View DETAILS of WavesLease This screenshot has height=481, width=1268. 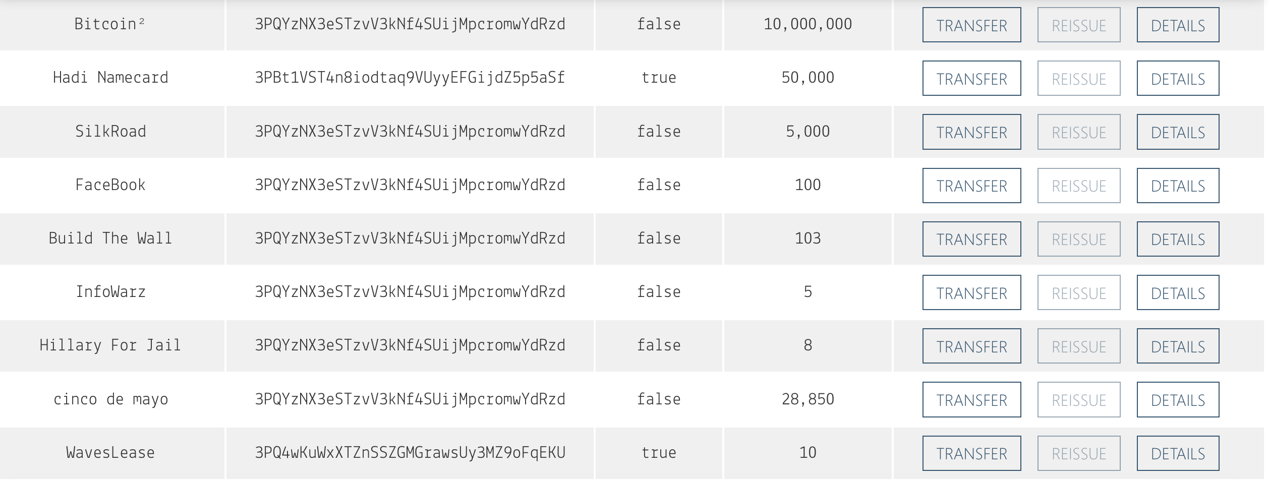pos(1178,453)
